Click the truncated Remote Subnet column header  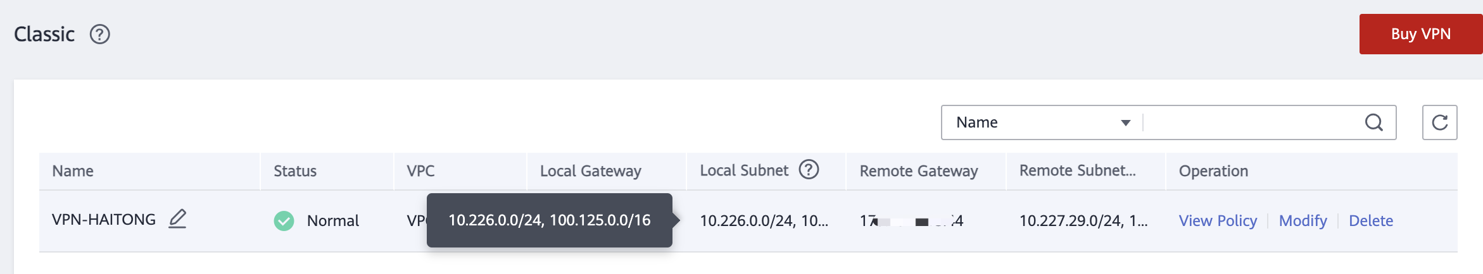1078,170
